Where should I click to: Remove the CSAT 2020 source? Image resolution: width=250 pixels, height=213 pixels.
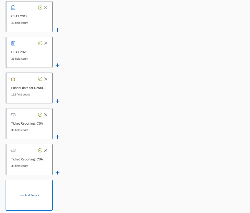click(x=46, y=43)
